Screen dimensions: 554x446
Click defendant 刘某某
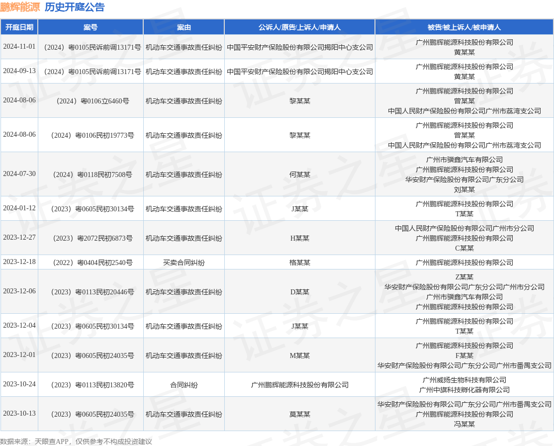tap(464, 189)
